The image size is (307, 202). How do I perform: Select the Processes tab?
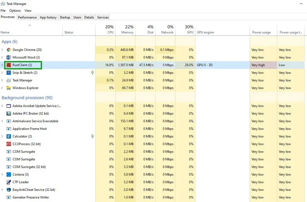click(x=8, y=17)
